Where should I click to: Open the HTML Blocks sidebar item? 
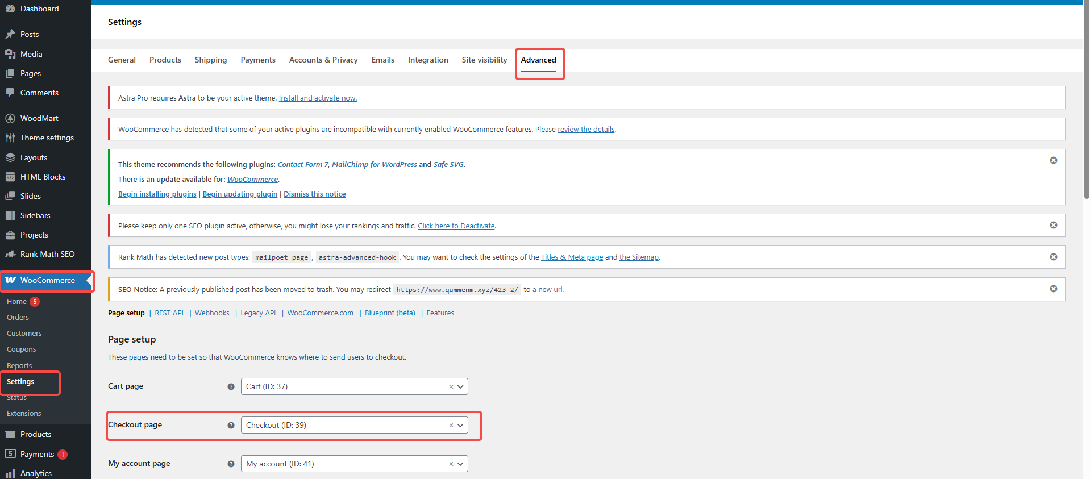pos(43,177)
